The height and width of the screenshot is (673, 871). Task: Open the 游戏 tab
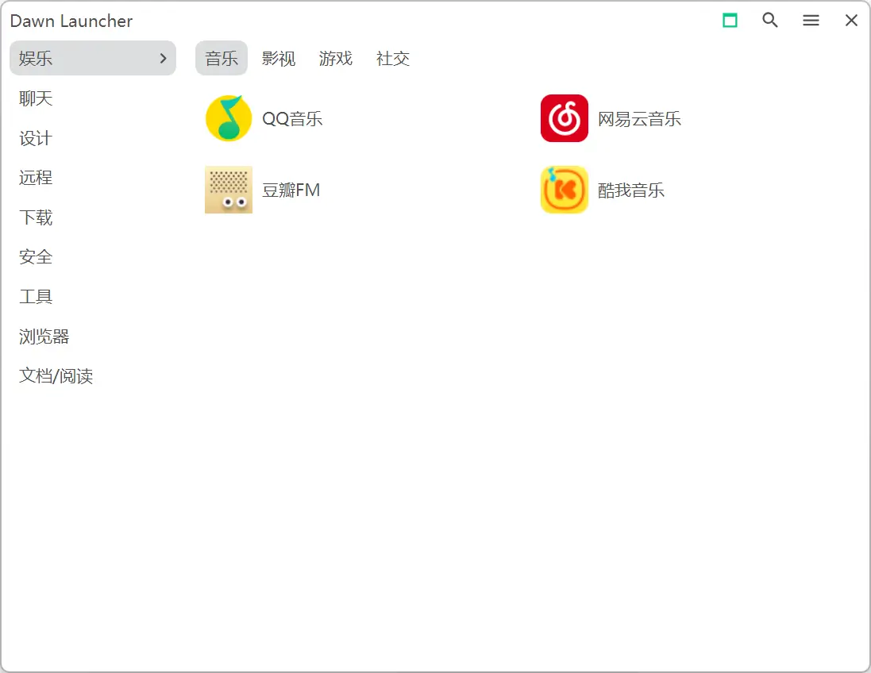pos(336,58)
